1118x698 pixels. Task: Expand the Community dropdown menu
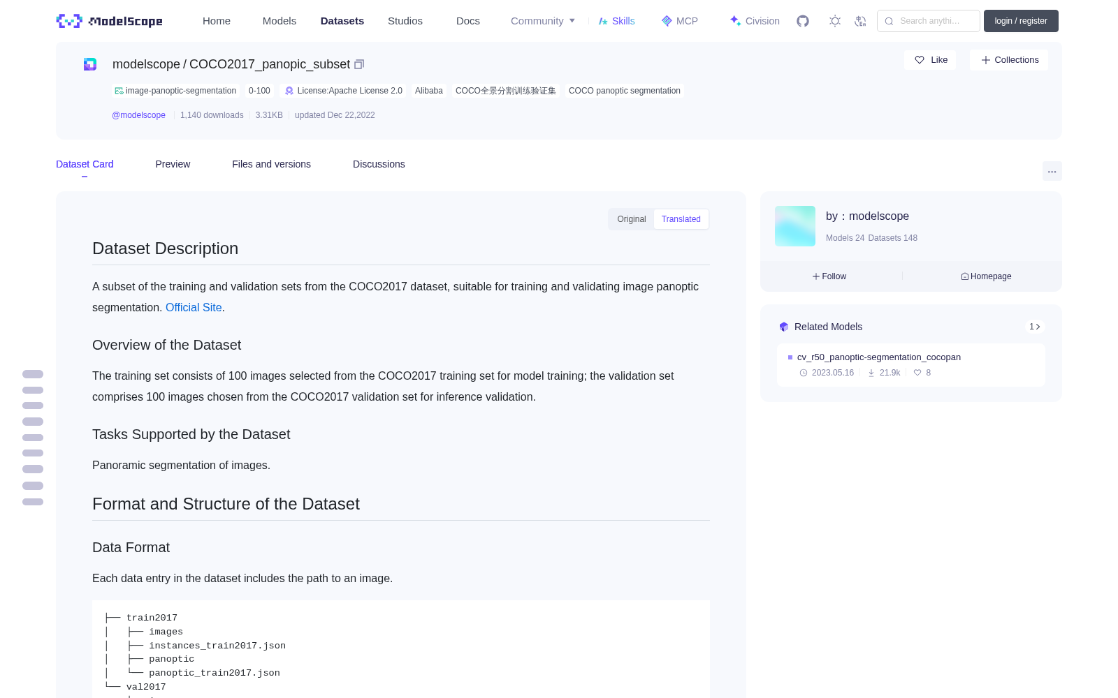pos(543,21)
